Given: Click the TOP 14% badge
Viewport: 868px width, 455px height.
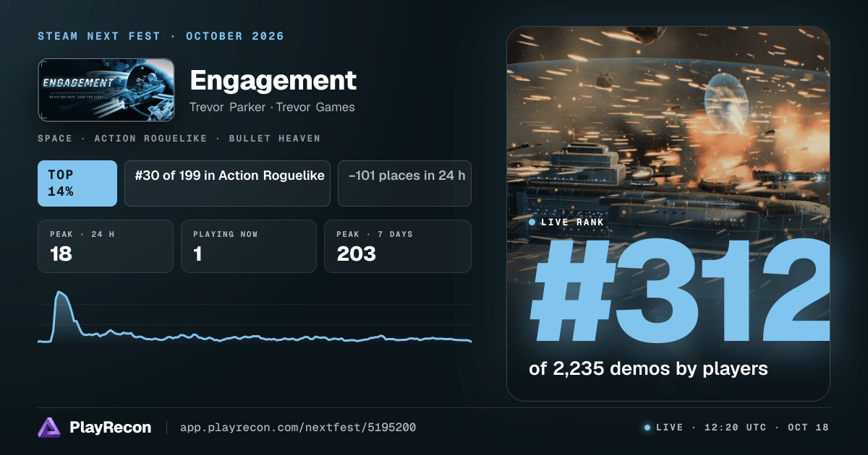Looking at the screenshot, I should [77, 183].
